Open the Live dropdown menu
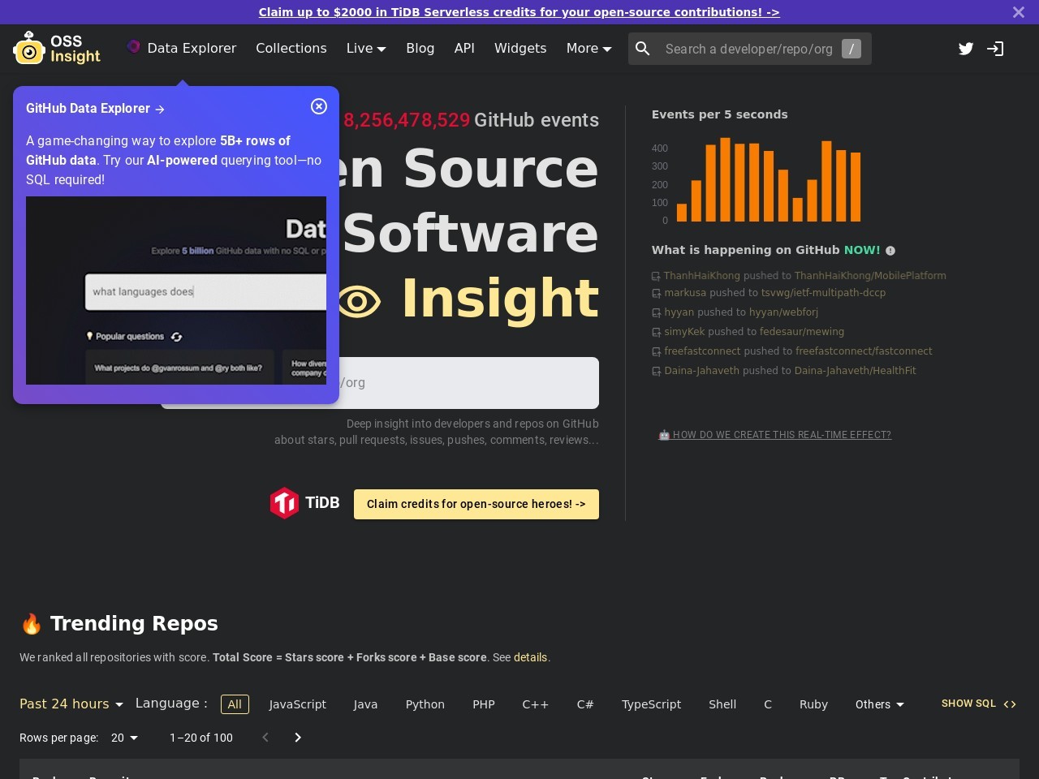 coord(366,49)
